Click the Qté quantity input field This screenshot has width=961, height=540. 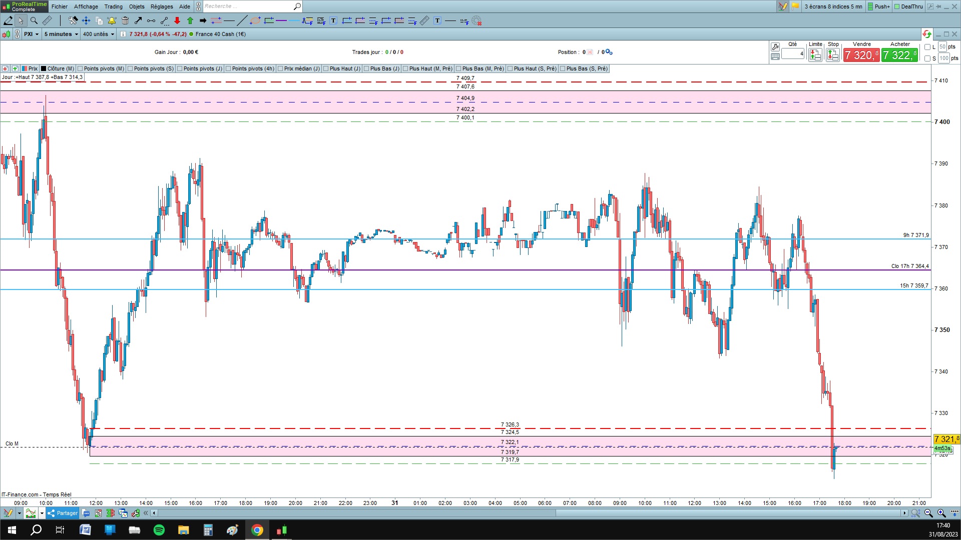pyautogui.click(x=792, y=53)
